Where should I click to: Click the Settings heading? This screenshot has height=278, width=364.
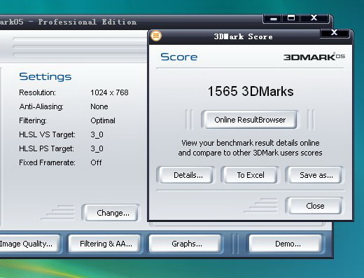point(45,76)
